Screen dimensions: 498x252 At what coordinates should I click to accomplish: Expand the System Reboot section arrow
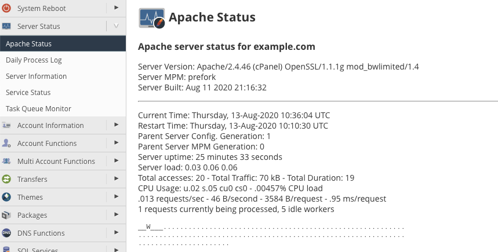pyautogui.click(x=116, y=8)
